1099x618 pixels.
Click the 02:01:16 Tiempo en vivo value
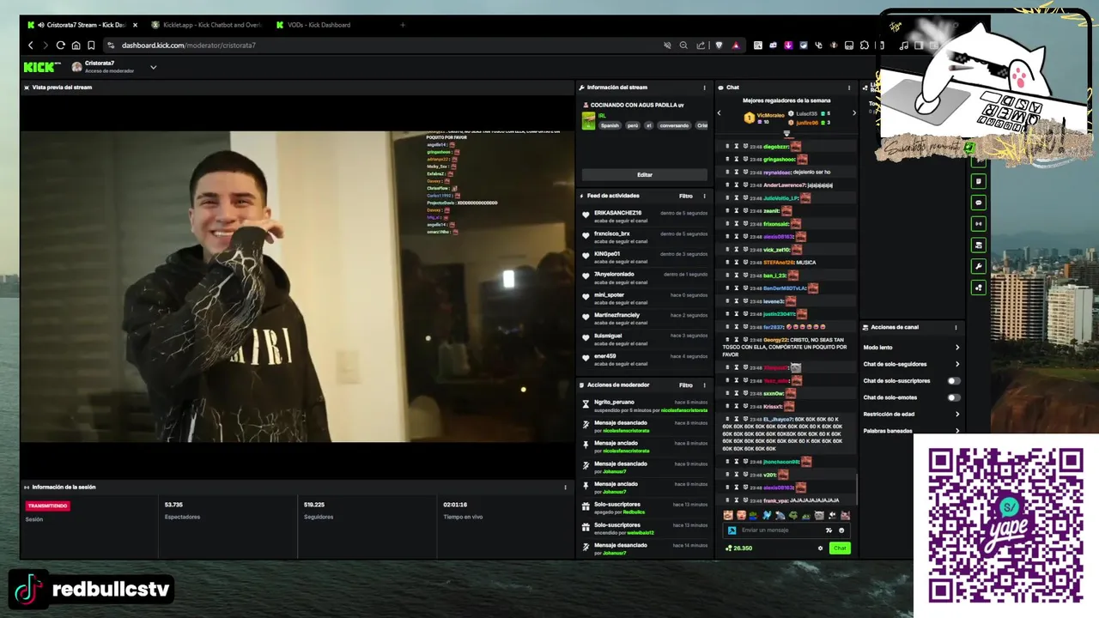pyautogui.click(x=455, y=505)
